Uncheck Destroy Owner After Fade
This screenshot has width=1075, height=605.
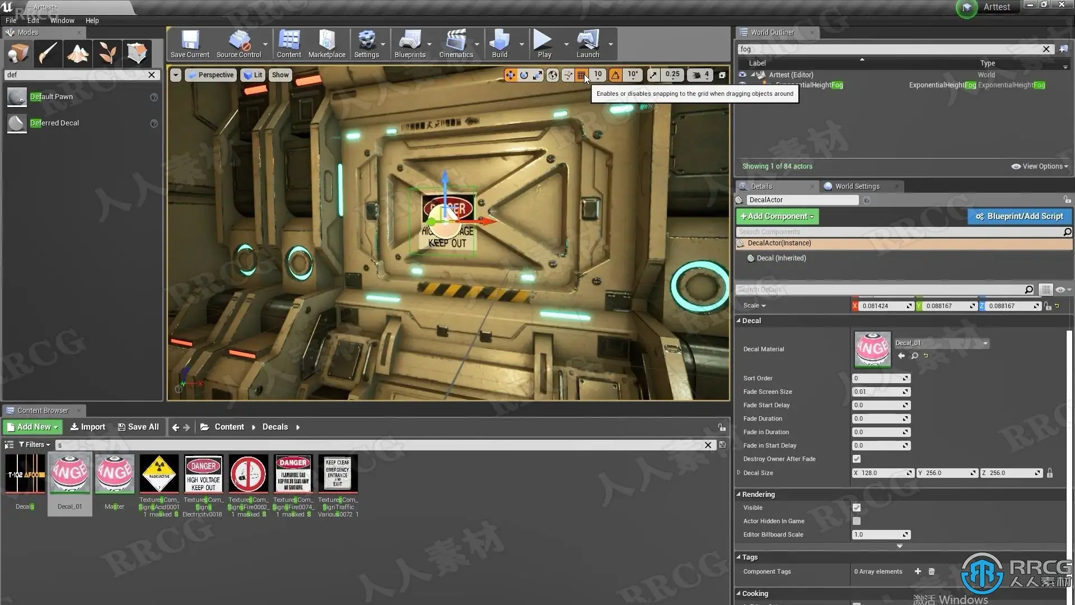click(x=857, y=459)
